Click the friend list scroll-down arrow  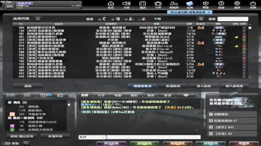tap(69, 129)
